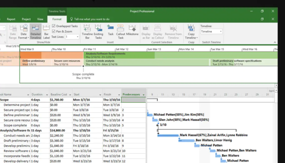The image size is (285, 163).
Task: Click the Gantt bar for Mark Hassall[67%]
Action: (168, 135)
